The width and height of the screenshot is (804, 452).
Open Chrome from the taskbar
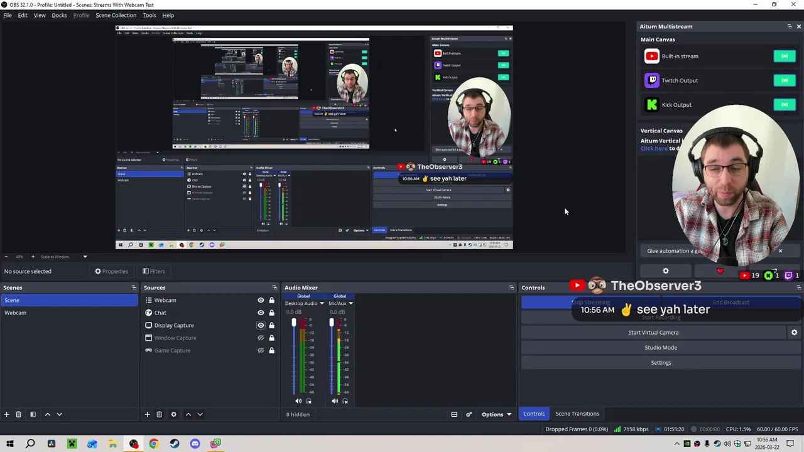(154, 444)
